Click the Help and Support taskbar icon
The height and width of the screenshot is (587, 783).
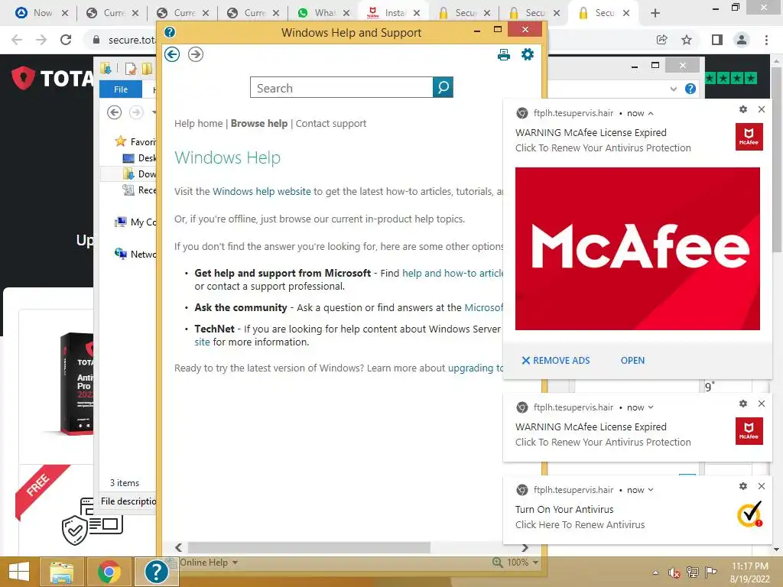point(156,572)
